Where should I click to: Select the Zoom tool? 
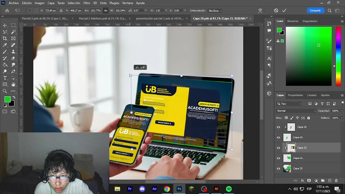pyautogui.click(x=5, y=91)
